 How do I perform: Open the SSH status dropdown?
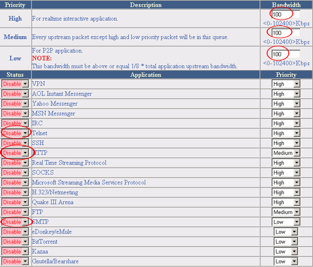(x=15, y=143)
